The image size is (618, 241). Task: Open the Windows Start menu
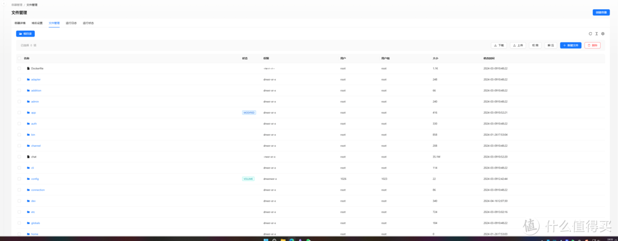pyautogui.click(x=266, y=239)
